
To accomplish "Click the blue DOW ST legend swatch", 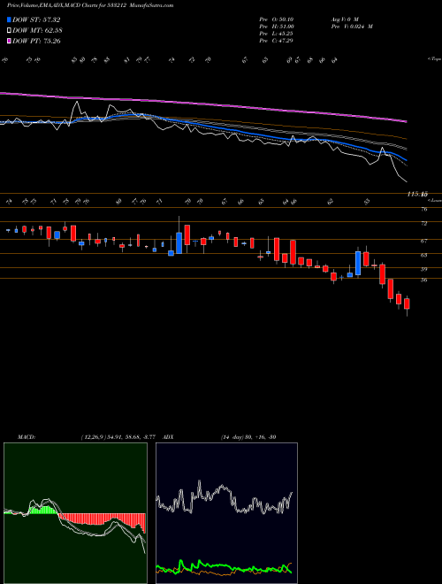I will pyautogui.click(x=10, y=19).
